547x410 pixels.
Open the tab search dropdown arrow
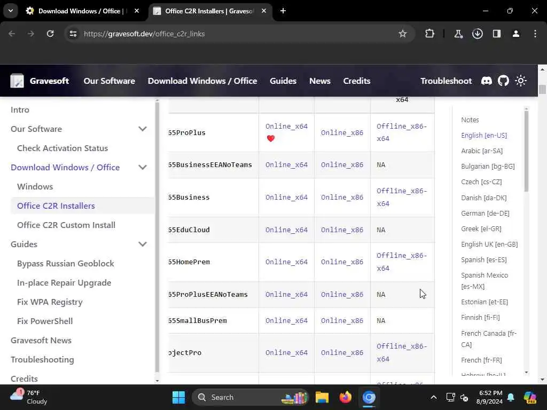[x=11, y=11]
